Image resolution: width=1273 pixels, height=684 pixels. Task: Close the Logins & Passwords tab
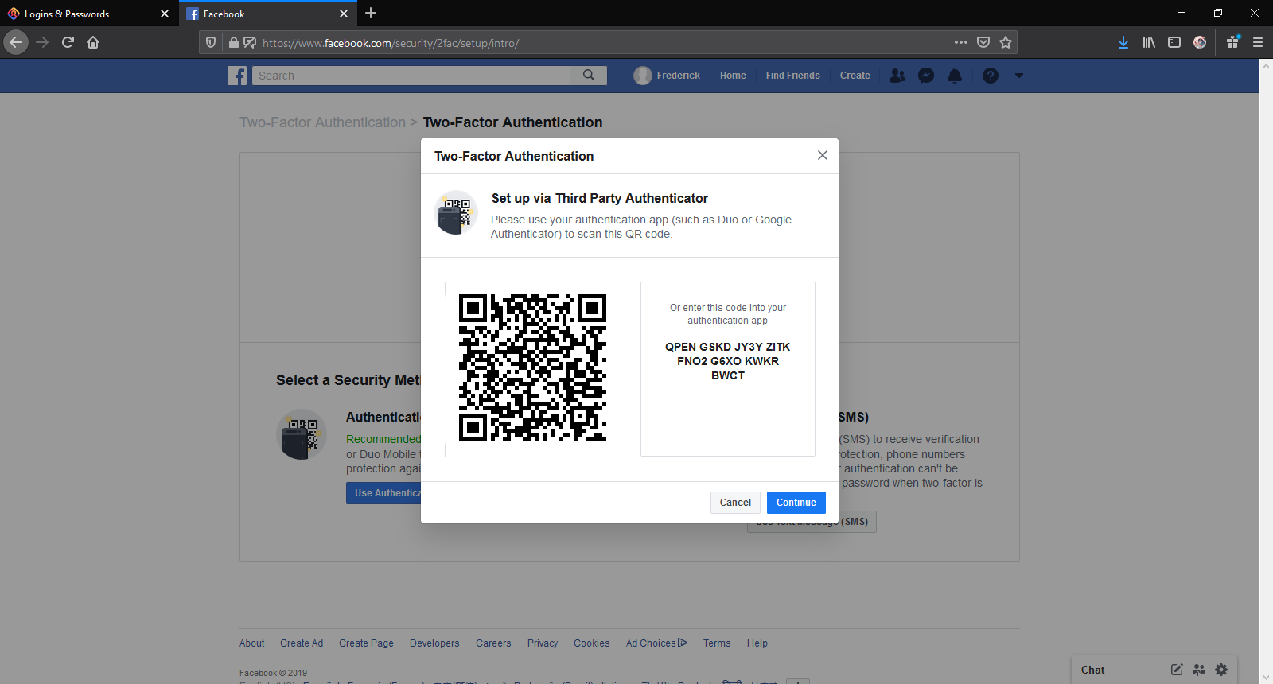coord(165,14)
